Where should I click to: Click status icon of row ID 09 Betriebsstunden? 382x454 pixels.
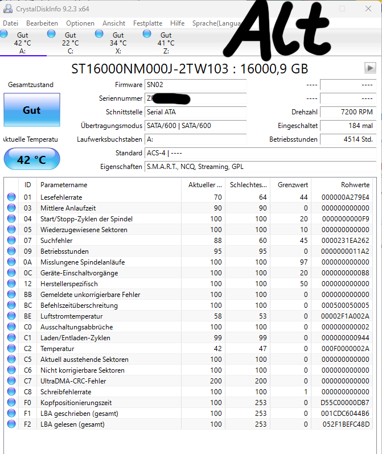coord(11,251)
